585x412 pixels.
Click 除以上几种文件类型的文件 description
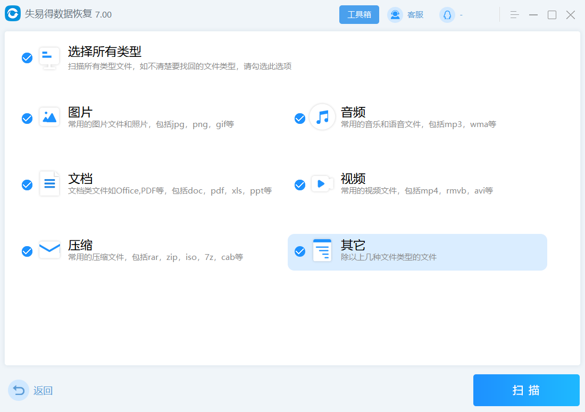click(x=388, y=257)
